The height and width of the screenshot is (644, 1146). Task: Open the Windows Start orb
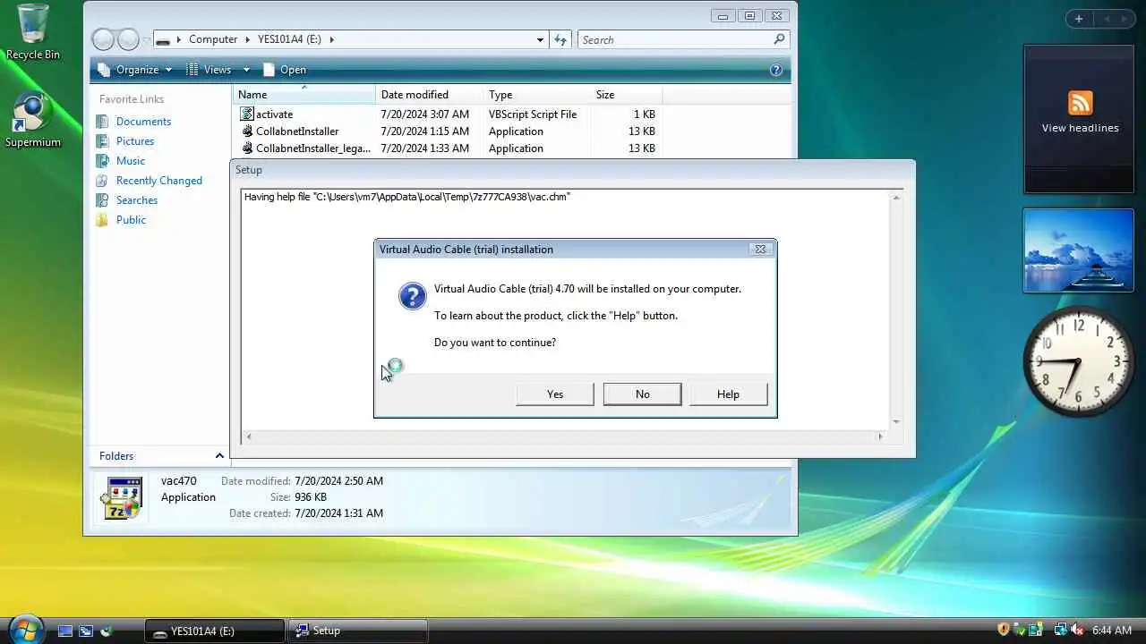coord(26,630)
